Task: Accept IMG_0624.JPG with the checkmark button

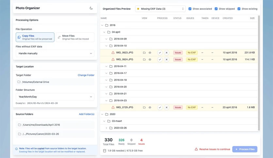Action: pos(160,59)
